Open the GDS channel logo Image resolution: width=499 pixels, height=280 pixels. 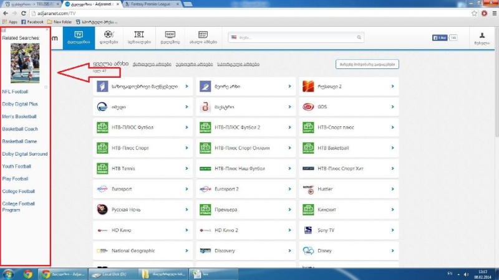[308, 106]
